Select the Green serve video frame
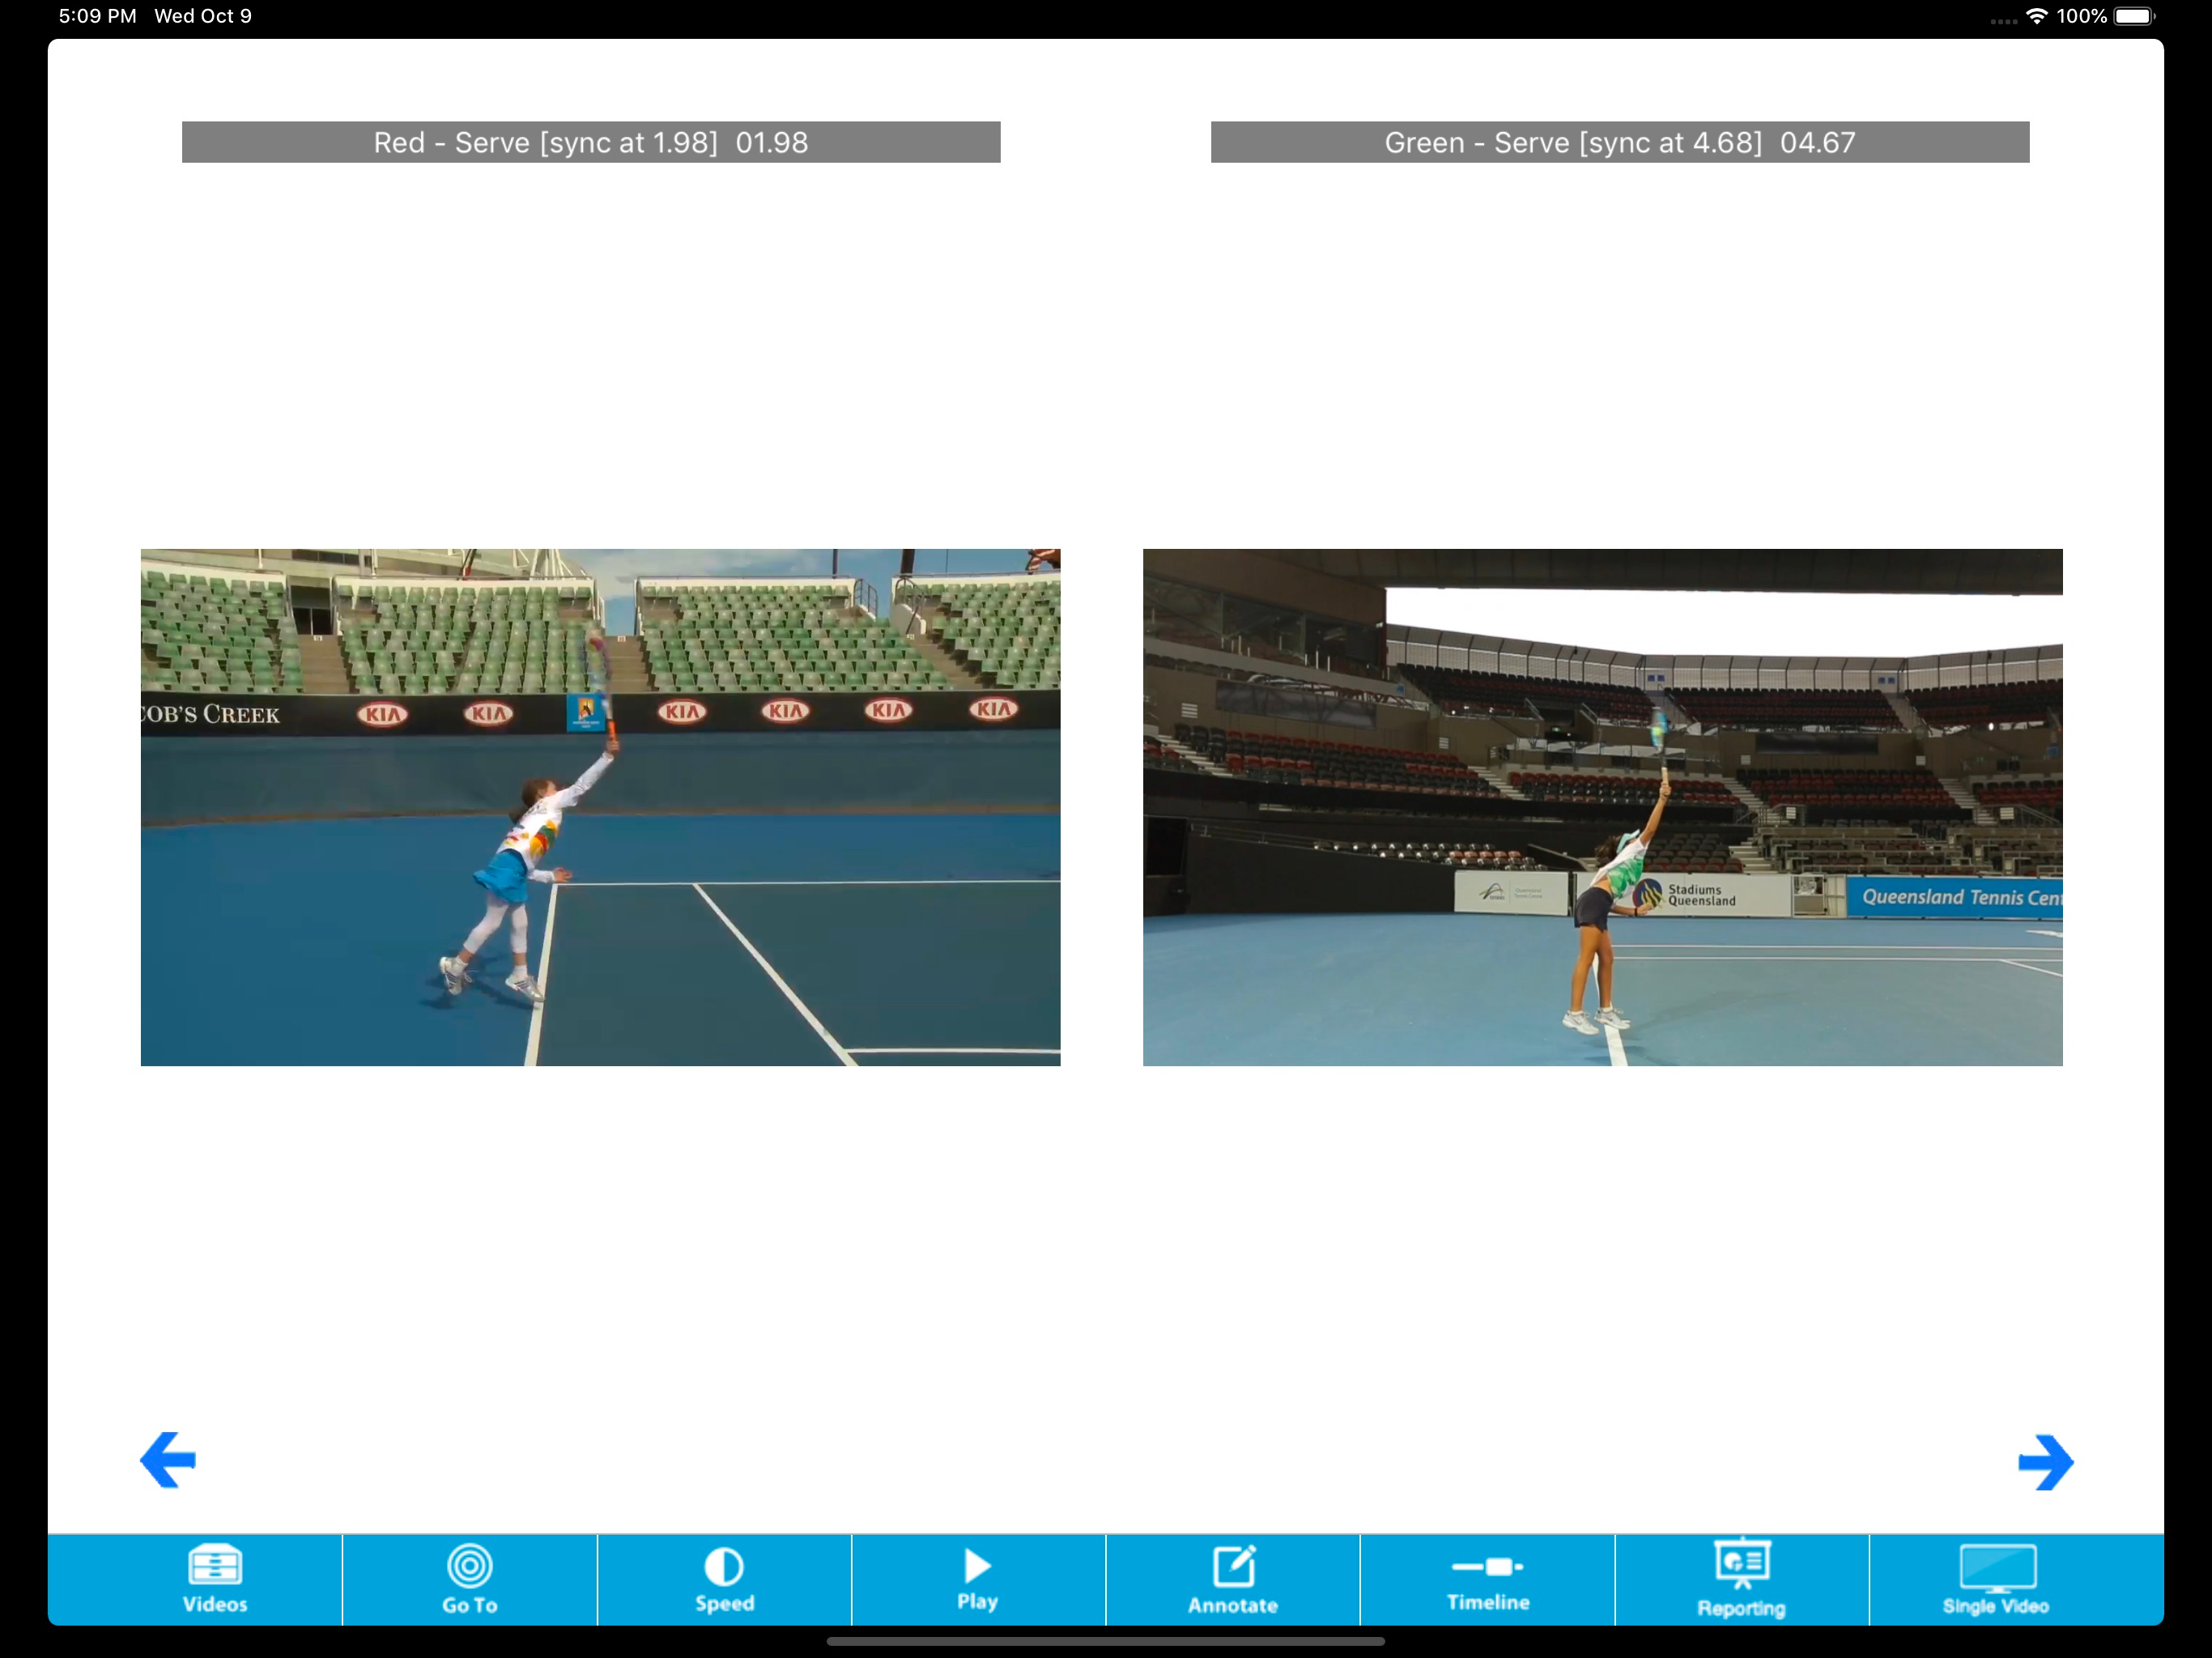Viewport: 2212px width, 1658px height. click(x=1602, y=807)
